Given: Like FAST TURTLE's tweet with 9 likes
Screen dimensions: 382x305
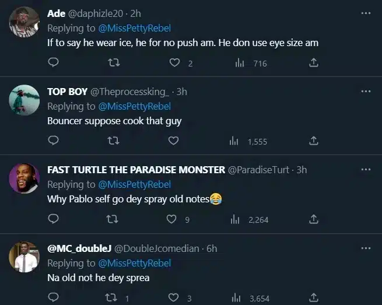Looking at the screenshot, I should pyautogui.click(x=172, y=219).
